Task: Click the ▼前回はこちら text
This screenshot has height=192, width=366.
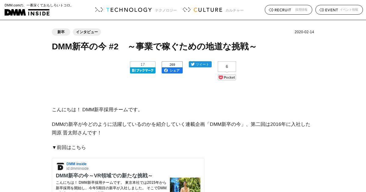Action: click(69, 148)
